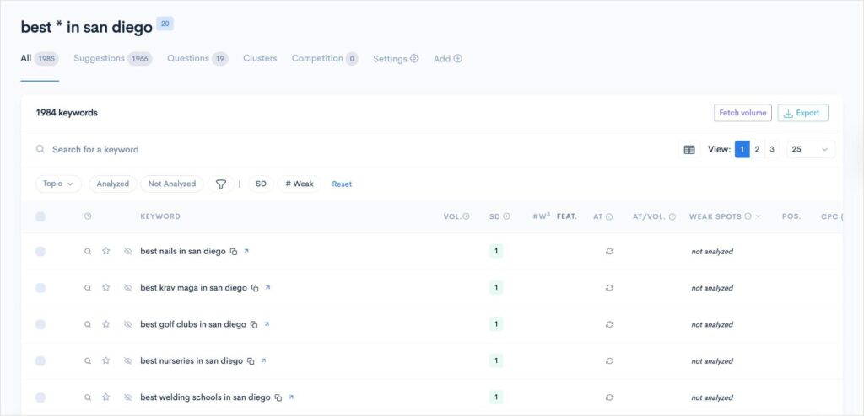Refresh AT for best nurseries row

(x=609, y=361)
